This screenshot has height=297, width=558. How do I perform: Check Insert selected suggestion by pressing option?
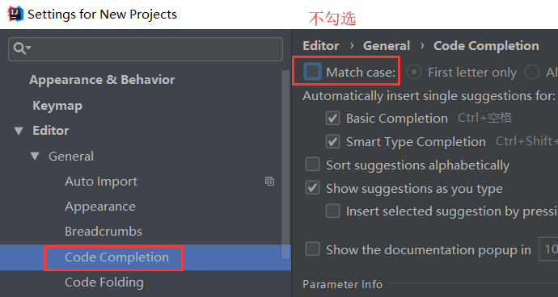point(332,211)
